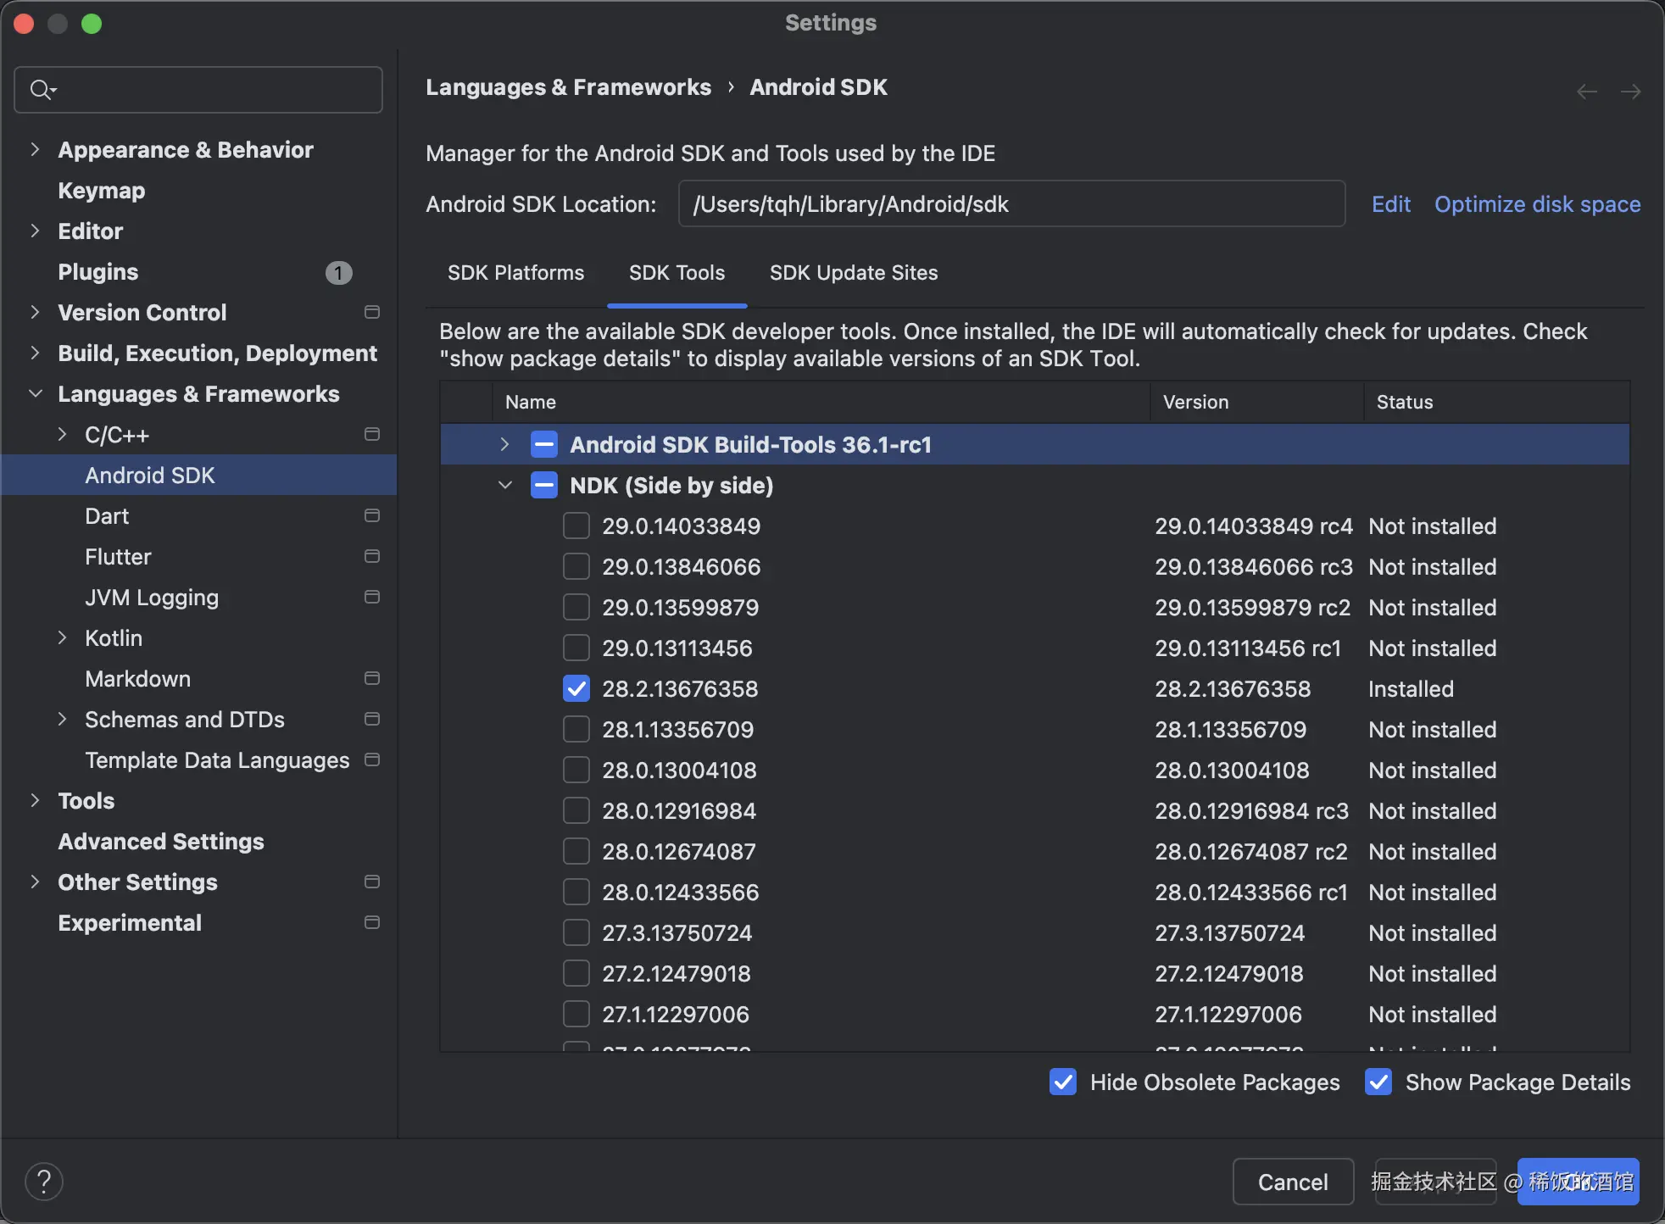Image resolution: width=1665 pixels, height=1224 pixels.
Task: Click the forward navigation arrow icon
Action: 1630,91
